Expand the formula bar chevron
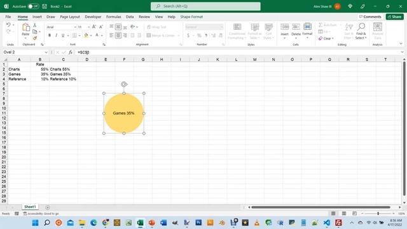The width and height of the screenshot is (407, 229). 402,52
